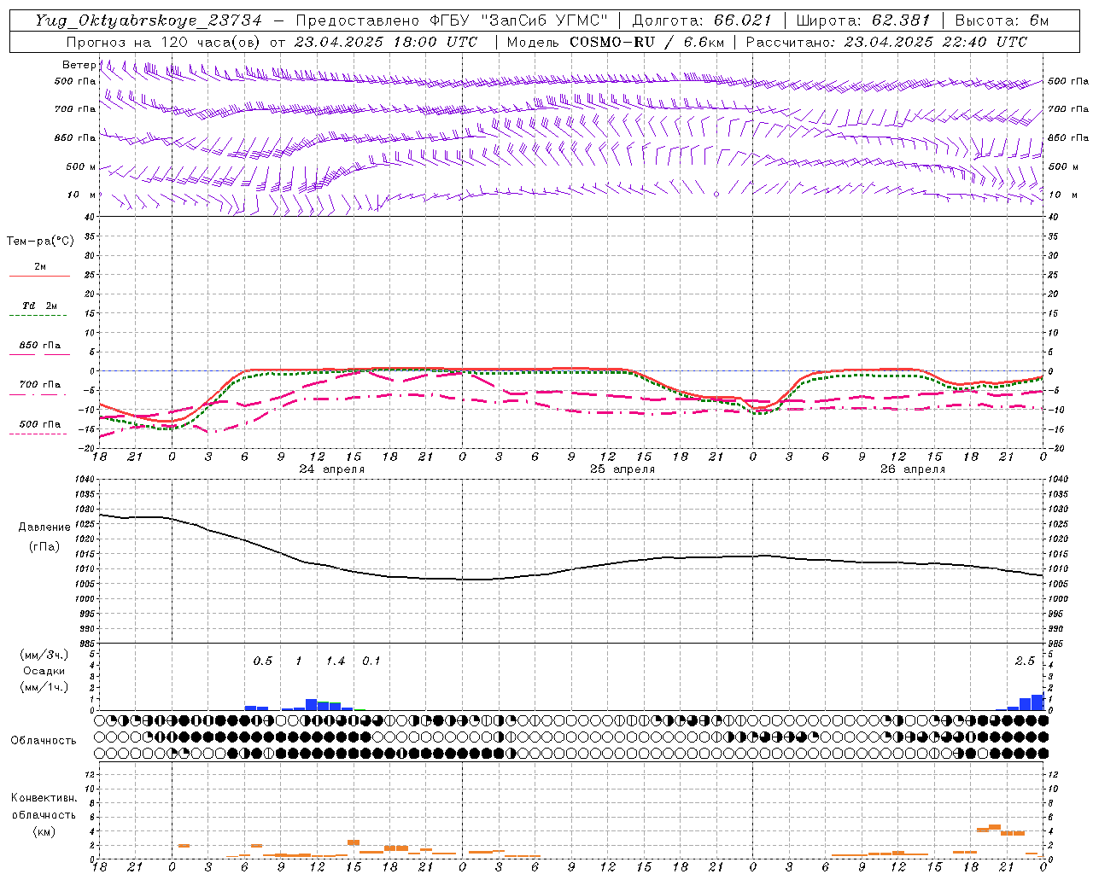
Task: Click the Тем-ра(°C) panel label
Action: click(x=40, y=242)
